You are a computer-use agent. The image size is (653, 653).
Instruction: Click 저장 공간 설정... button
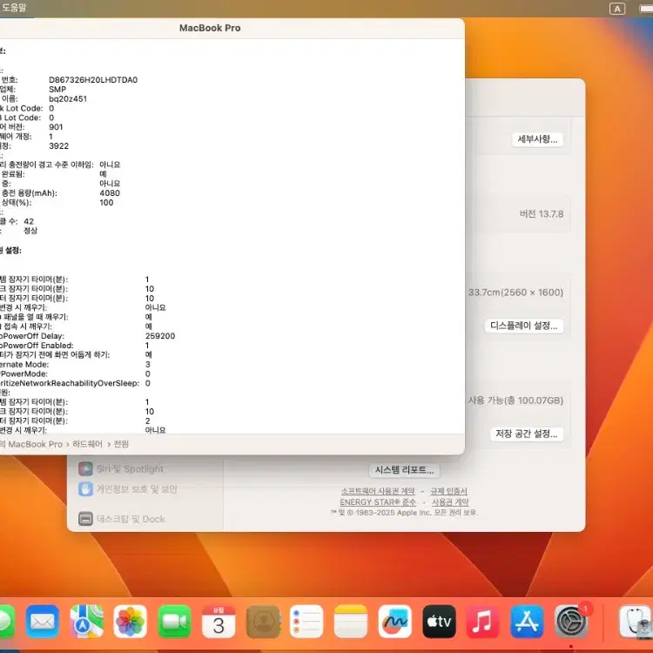pyautogui.click(x=527, y=434)
